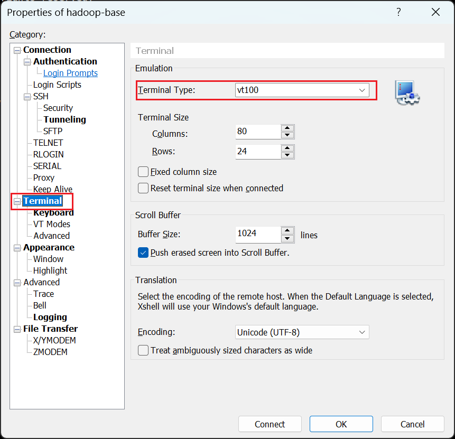Image resolution: width=455 pixels, height=439 pixels.
Task: Open the Login Prompts link
Action: click(x=70, y=73)
